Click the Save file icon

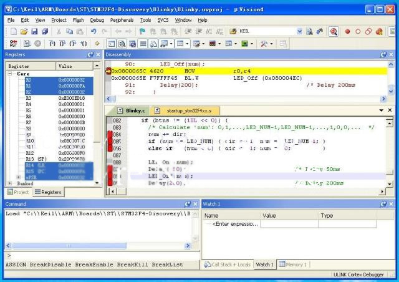[x=35, y=31]
